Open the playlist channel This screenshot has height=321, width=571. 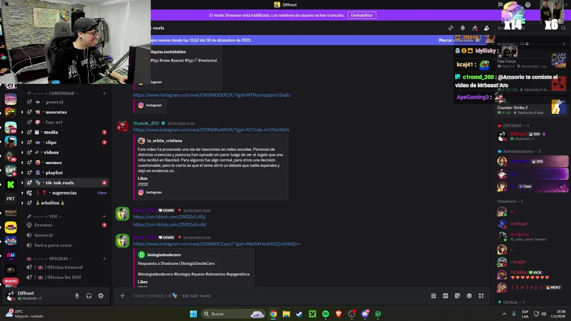point(66,173)
